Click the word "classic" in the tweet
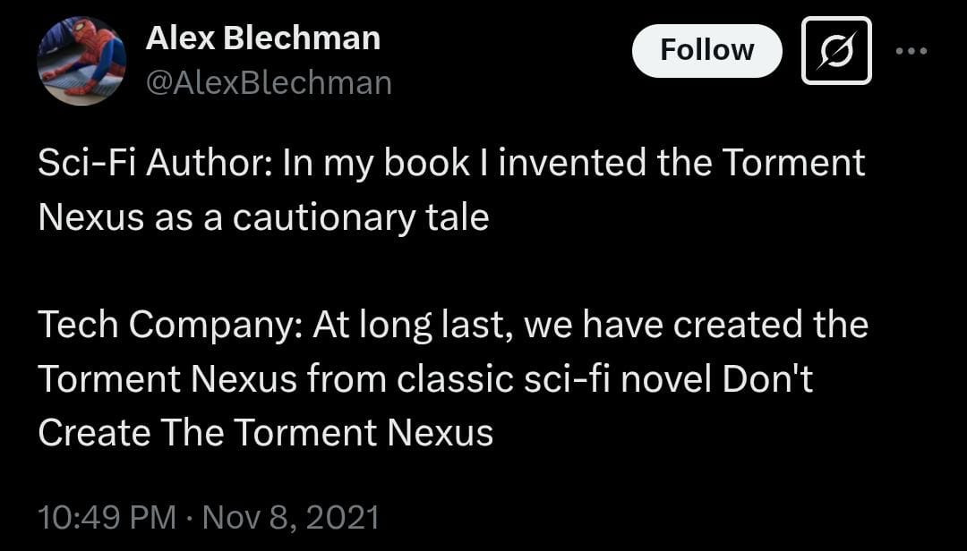This screenshot has width=967, height=551. click(455, 379)
